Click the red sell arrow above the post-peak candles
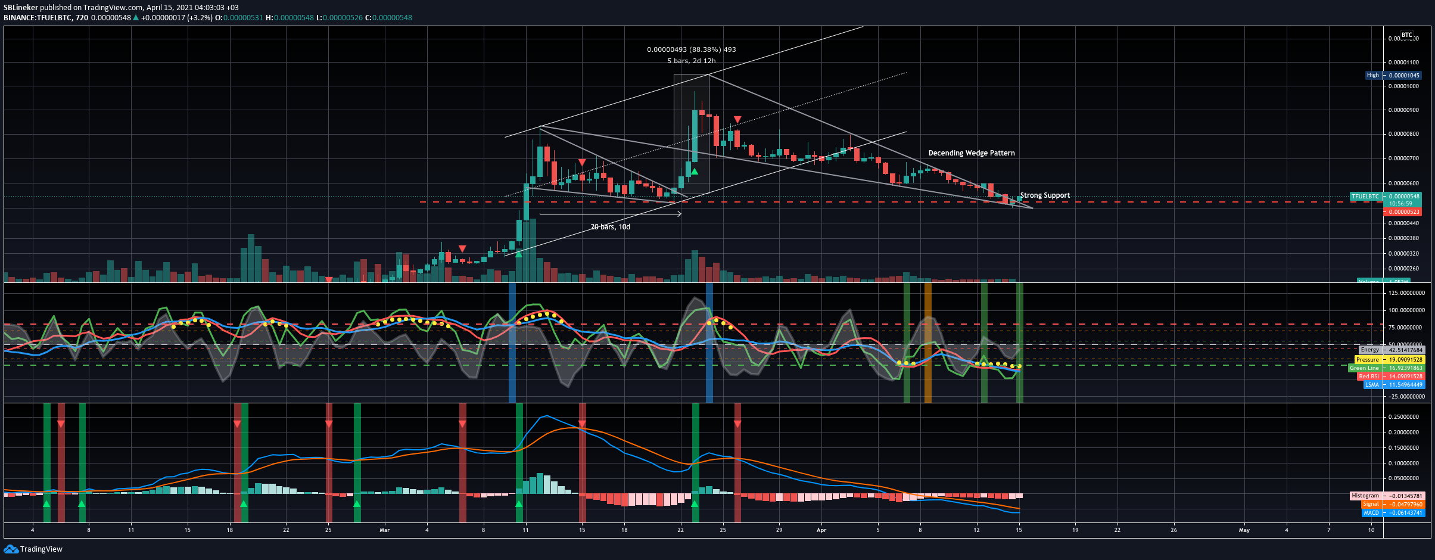Viewport: 1435px width, 560px height. tap(737, 120)
